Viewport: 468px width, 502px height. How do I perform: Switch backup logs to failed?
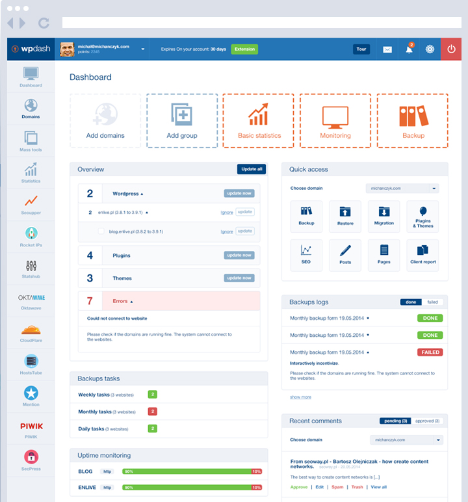432,302
